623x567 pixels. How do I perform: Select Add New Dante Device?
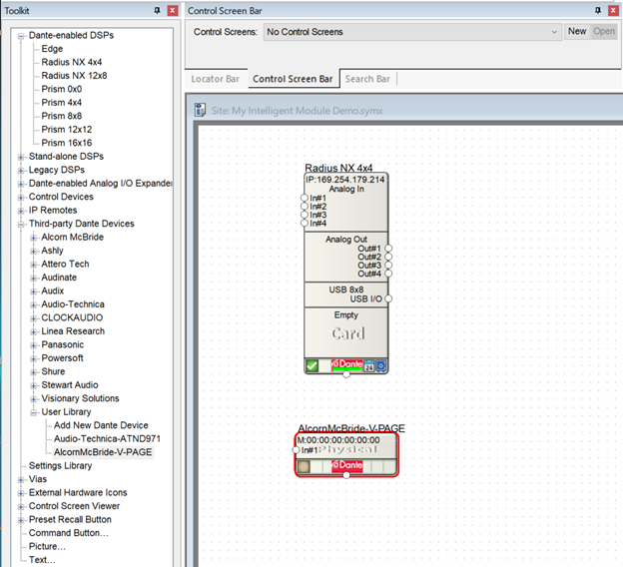point(101,425)
